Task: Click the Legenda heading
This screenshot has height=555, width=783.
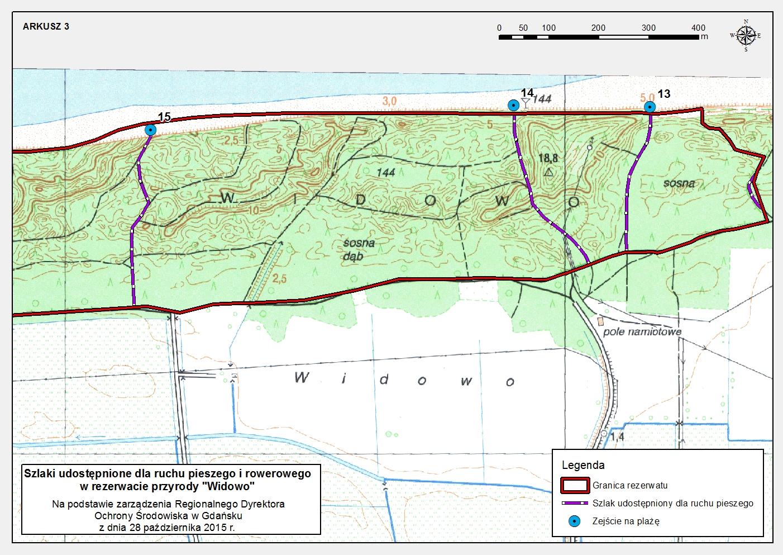Action: (x=583, y=465)
